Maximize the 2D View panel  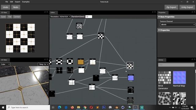coord(47,12)
